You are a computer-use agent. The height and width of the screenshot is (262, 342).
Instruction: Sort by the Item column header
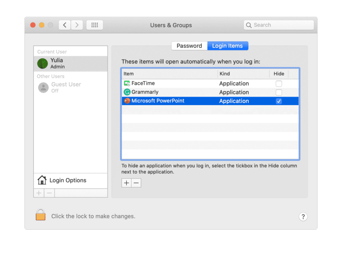169,74
